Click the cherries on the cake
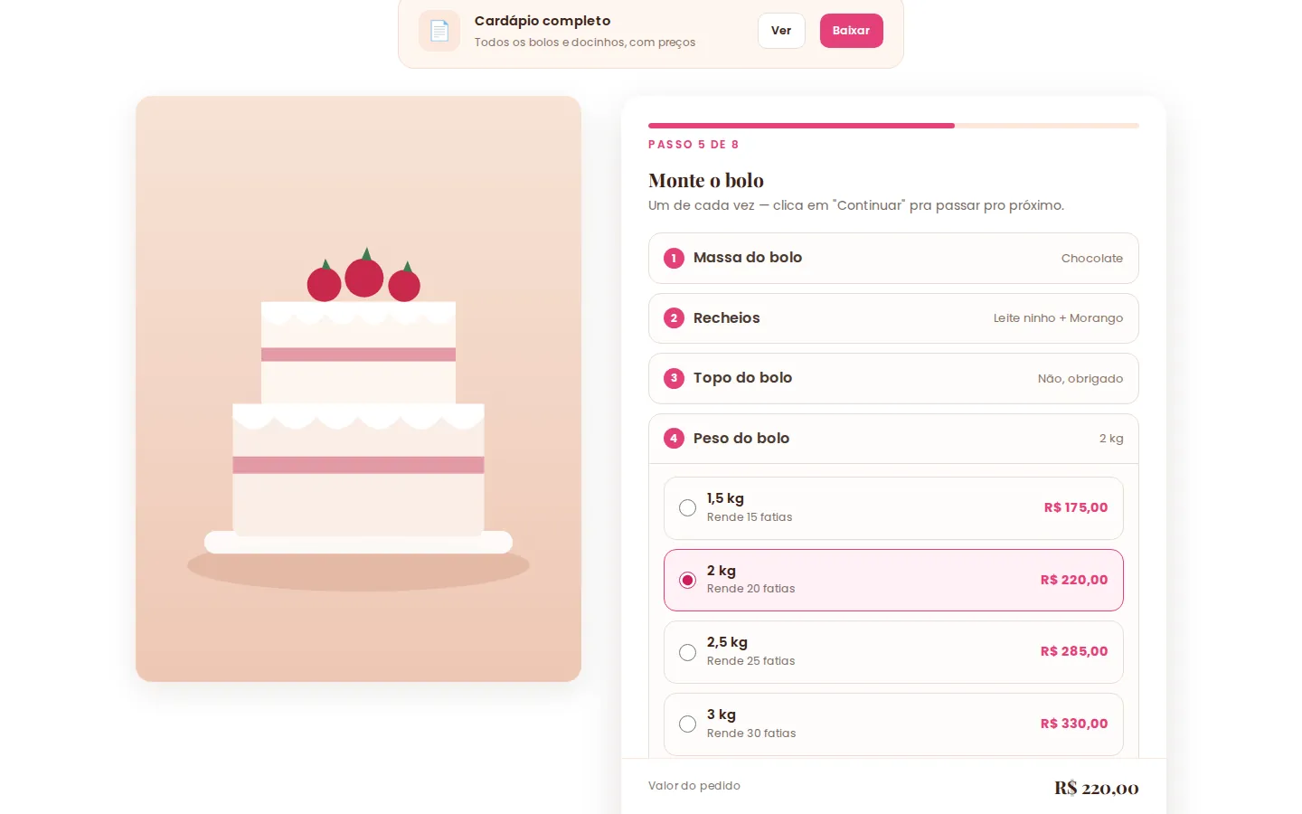The width and height of the screenshot is (1302, 814). (x=363, y=275)
